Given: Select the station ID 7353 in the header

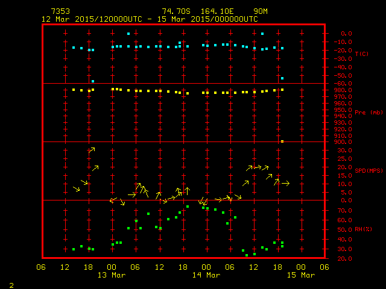Looking at the screenshot, I should click(60, 11).
